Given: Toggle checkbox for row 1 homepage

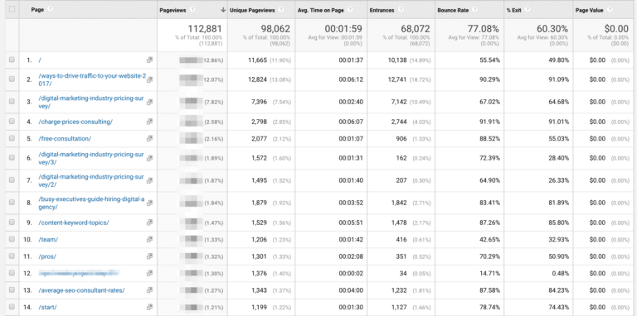Looking at the screenshot, I should click(x=12, y=60).
